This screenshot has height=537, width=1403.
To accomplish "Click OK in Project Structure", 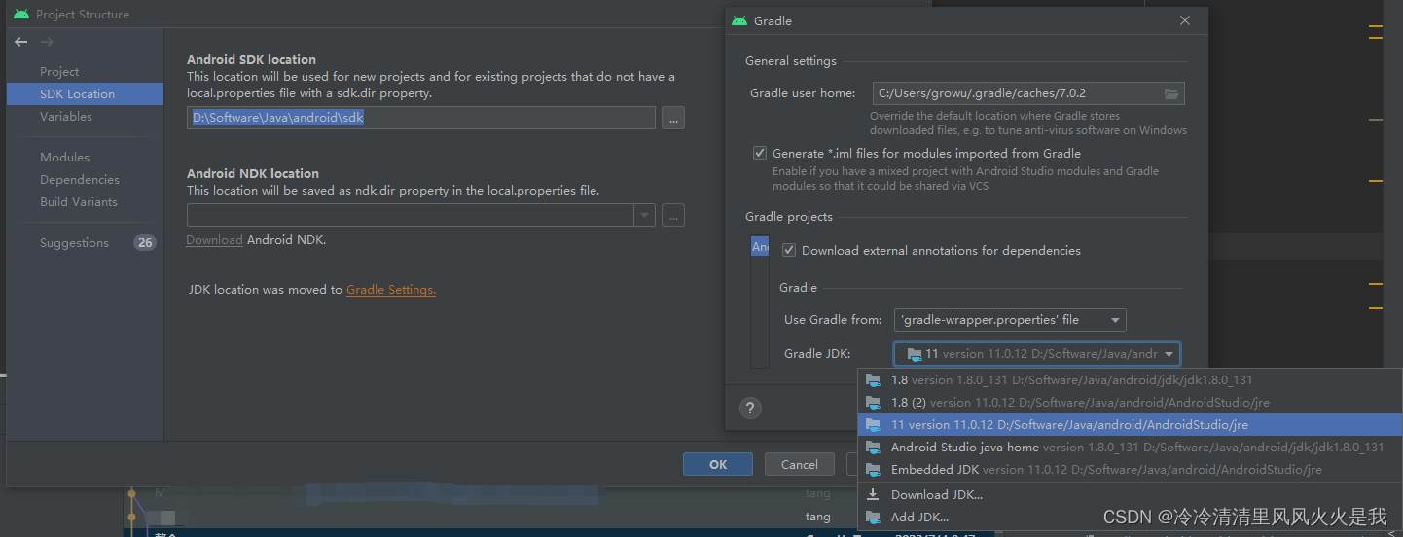I will [718, 464].
